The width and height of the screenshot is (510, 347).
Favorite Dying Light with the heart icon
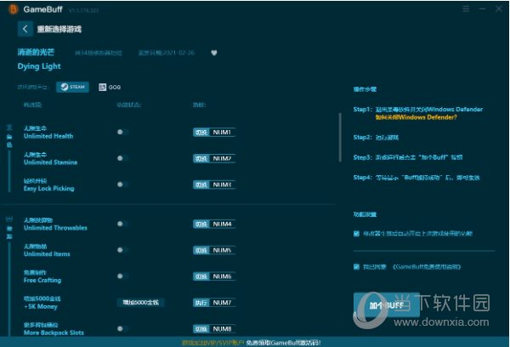click(214, 53)
